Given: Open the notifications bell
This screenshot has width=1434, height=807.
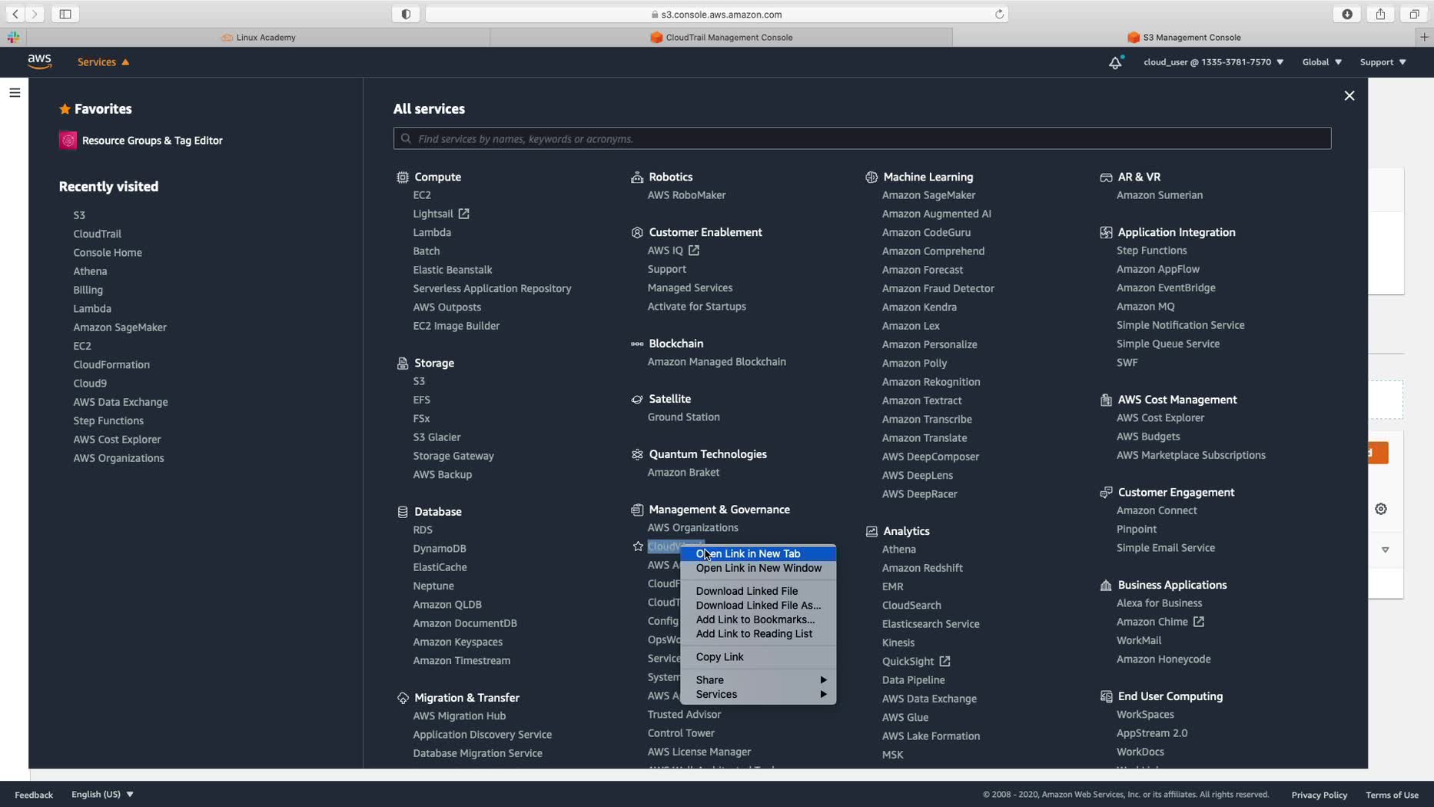Looking at the screenshot, I should pos(1115,62).
